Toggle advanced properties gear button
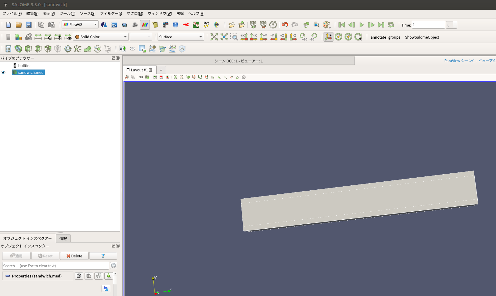496x296 pixels. click(114, 266)
